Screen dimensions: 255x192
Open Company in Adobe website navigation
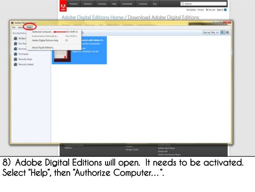[143, 4]
